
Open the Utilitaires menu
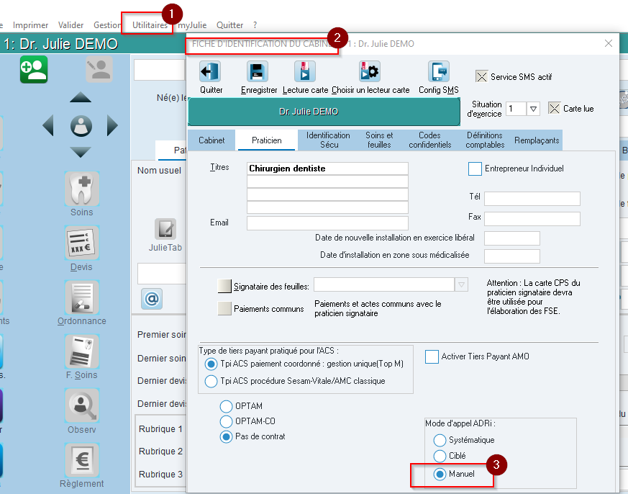coord(150,25)
